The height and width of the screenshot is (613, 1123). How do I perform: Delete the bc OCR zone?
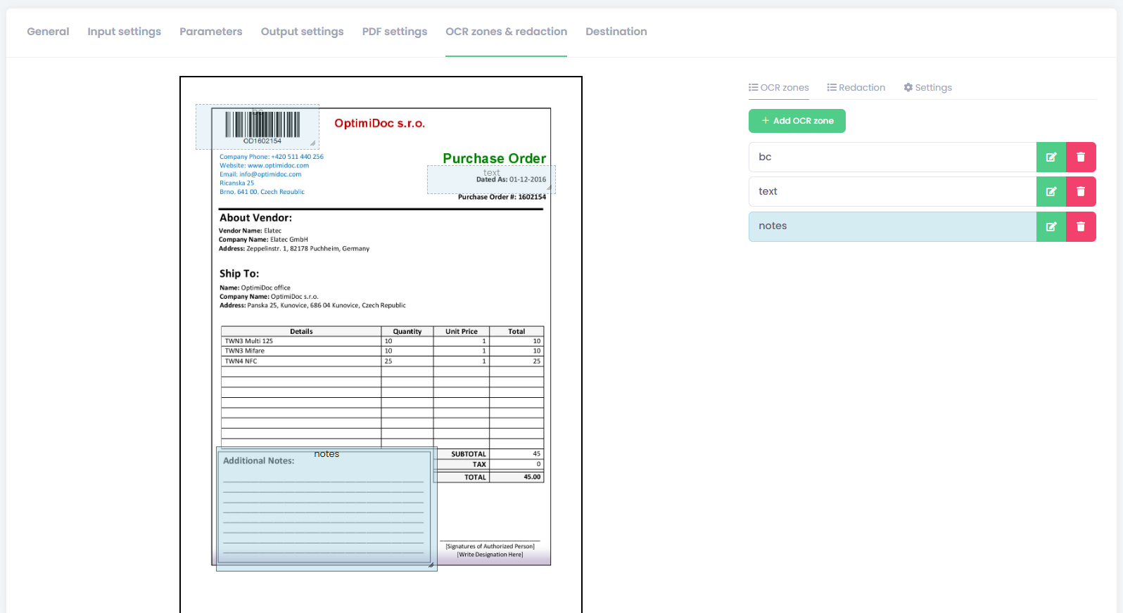pyautogui.click(x=1081, y=157)
